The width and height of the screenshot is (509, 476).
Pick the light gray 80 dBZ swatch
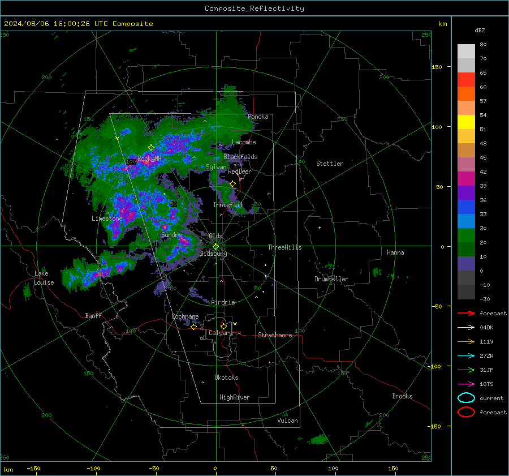pyautogui.click(x=466, y=51)
